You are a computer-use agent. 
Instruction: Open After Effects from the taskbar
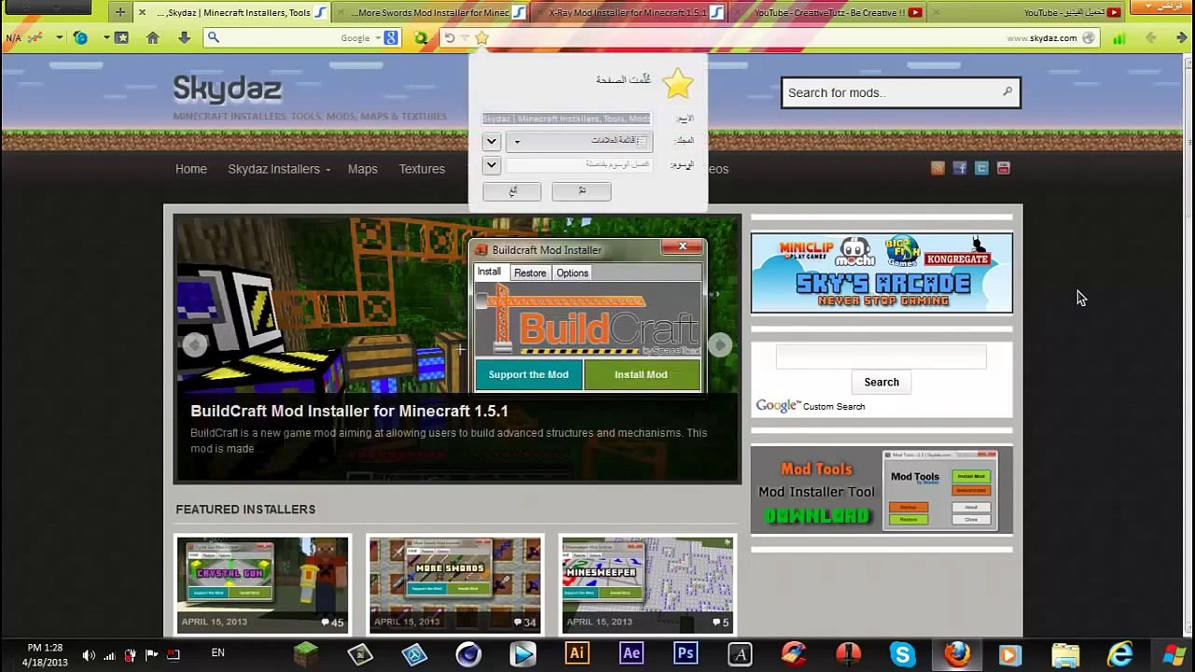click(x=631, y=654)
